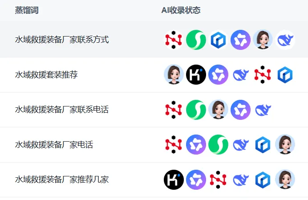Select the keyword 水域救援套装推荐

pyautogui.click(x=46, y=75)
